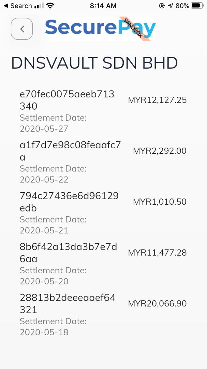
Task: Tap the settlement date 2020-05-27
Action: (44, 129)
